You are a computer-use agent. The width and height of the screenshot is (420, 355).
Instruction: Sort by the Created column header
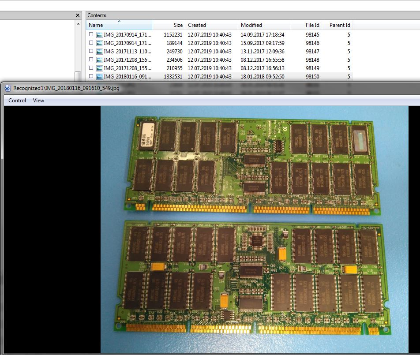[x=197, y=25]
